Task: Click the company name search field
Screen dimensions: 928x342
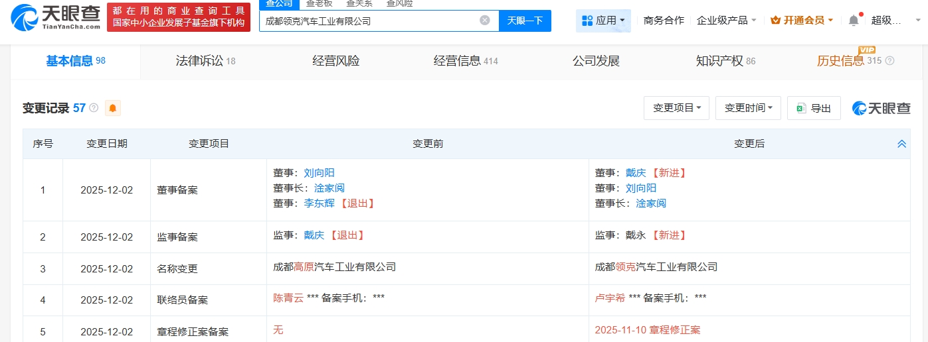Action: (x=369, y=21)
